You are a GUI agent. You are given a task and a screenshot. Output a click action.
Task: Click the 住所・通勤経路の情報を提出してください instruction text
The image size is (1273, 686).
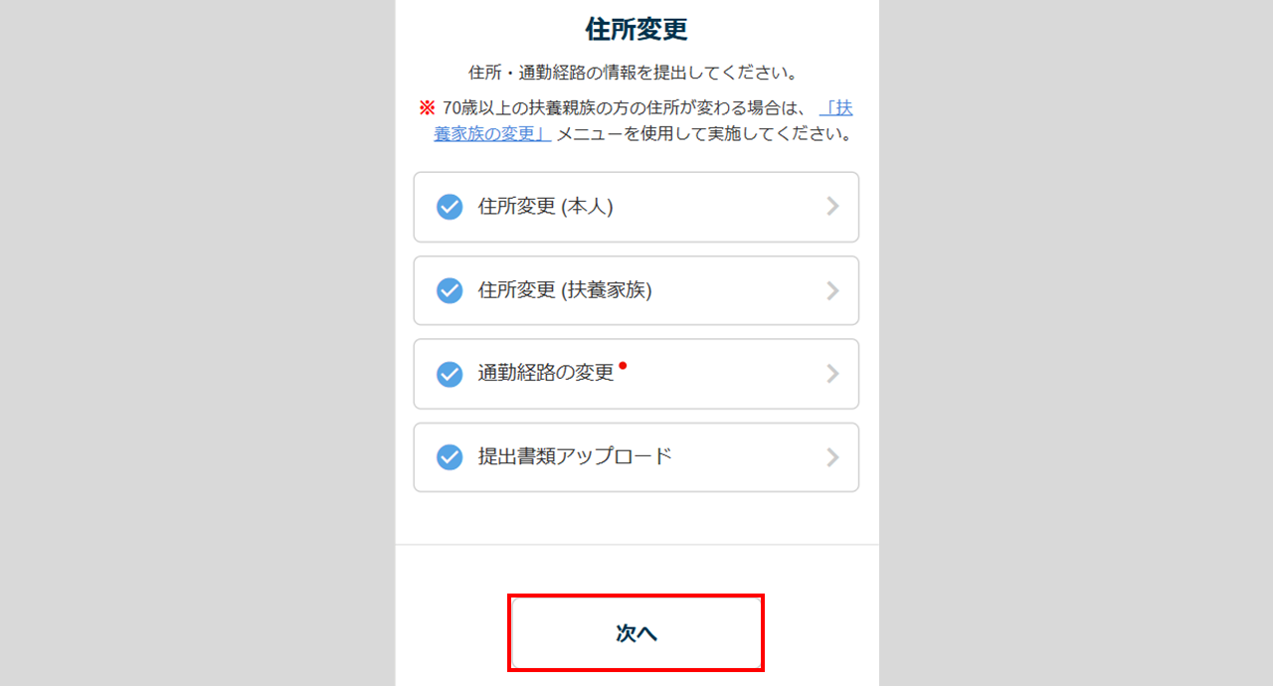pyautogui.click(x=635, y=73)
